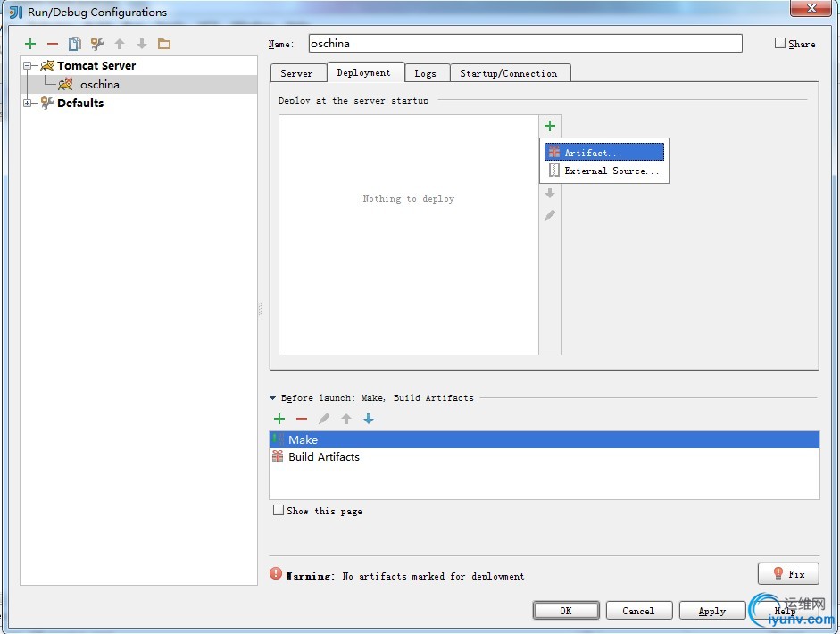Close the Run/Debug Configurations dialog
This screenshot has height=634, width=840.
point(811,7)
